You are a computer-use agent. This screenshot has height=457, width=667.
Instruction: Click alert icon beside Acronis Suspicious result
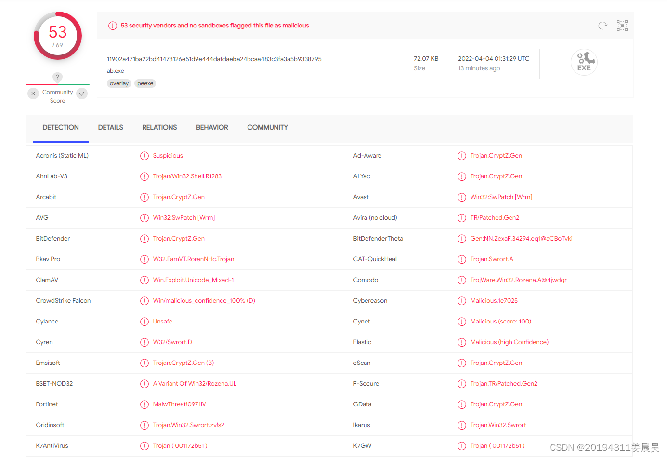144,156
